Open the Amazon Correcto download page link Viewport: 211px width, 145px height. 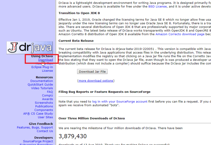click(x=180, y=34)
